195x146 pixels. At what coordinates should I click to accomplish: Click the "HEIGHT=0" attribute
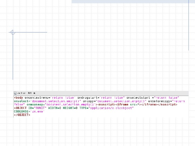pos(70,108)
